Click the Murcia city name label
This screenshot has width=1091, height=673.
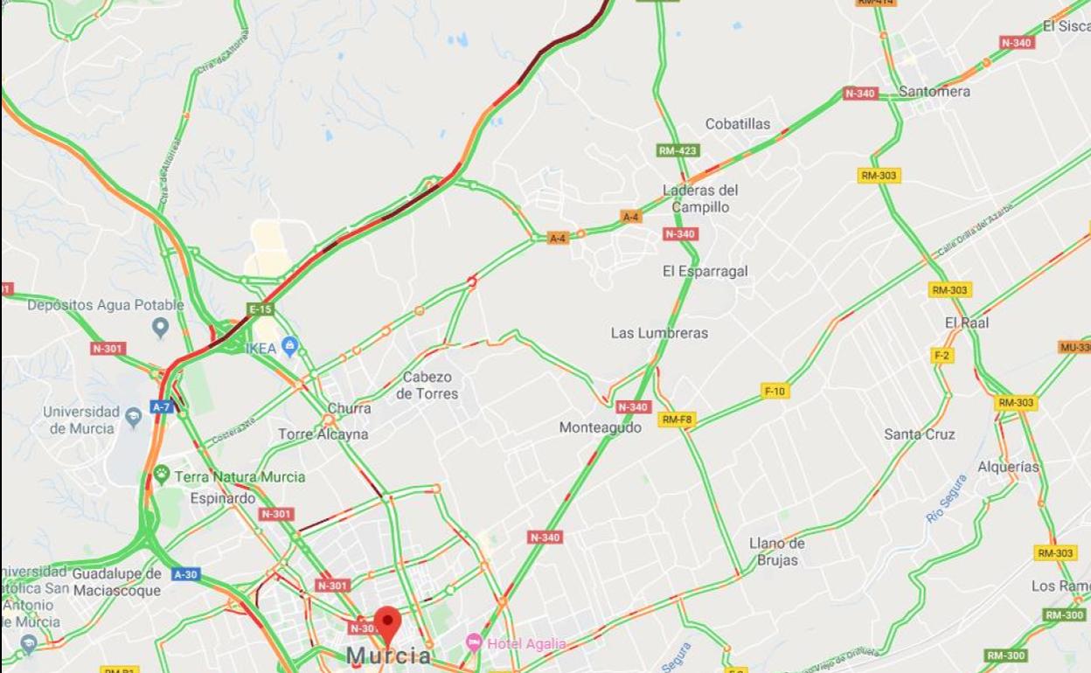(x=388, y=656)
